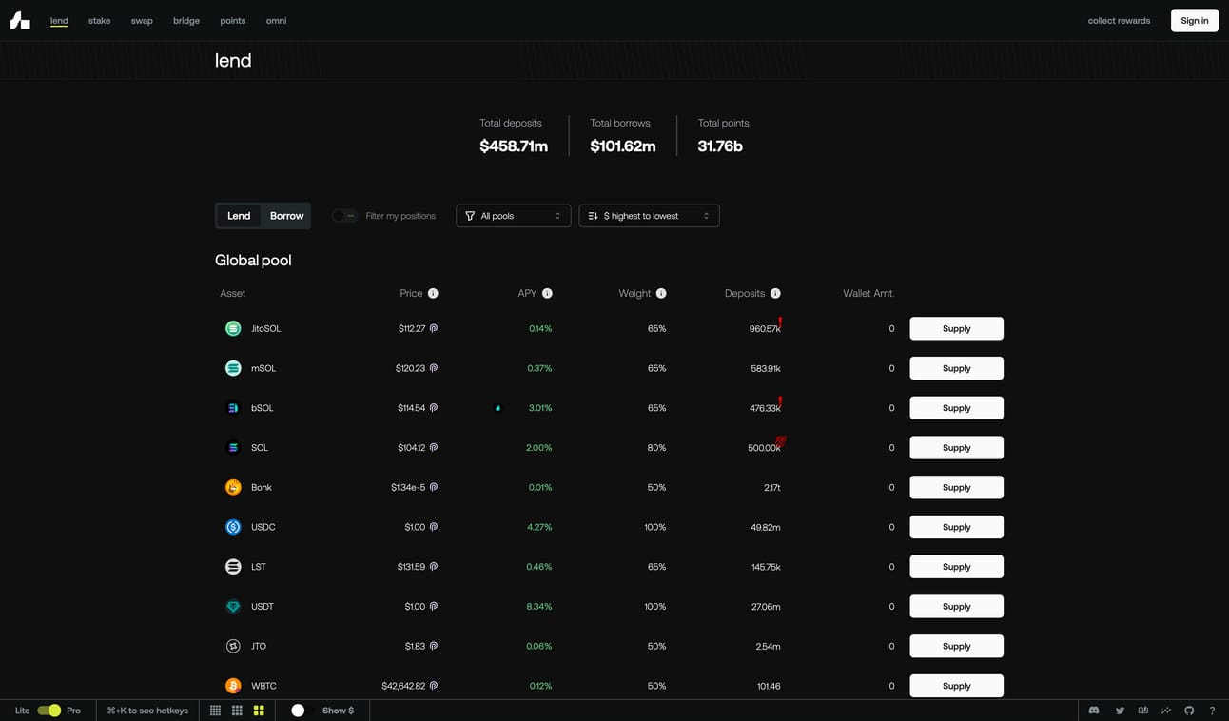Click the oracle icon next to WBTC price
This screenshot has height=721, width=1229.
(x=434, y=686)
